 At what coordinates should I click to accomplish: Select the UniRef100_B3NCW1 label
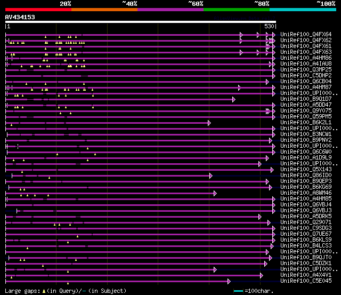pyautogui.click(x=306, y=134)
